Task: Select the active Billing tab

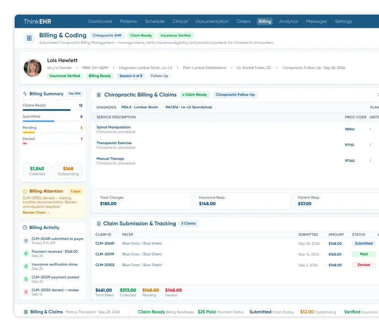Action: [265, 21]
